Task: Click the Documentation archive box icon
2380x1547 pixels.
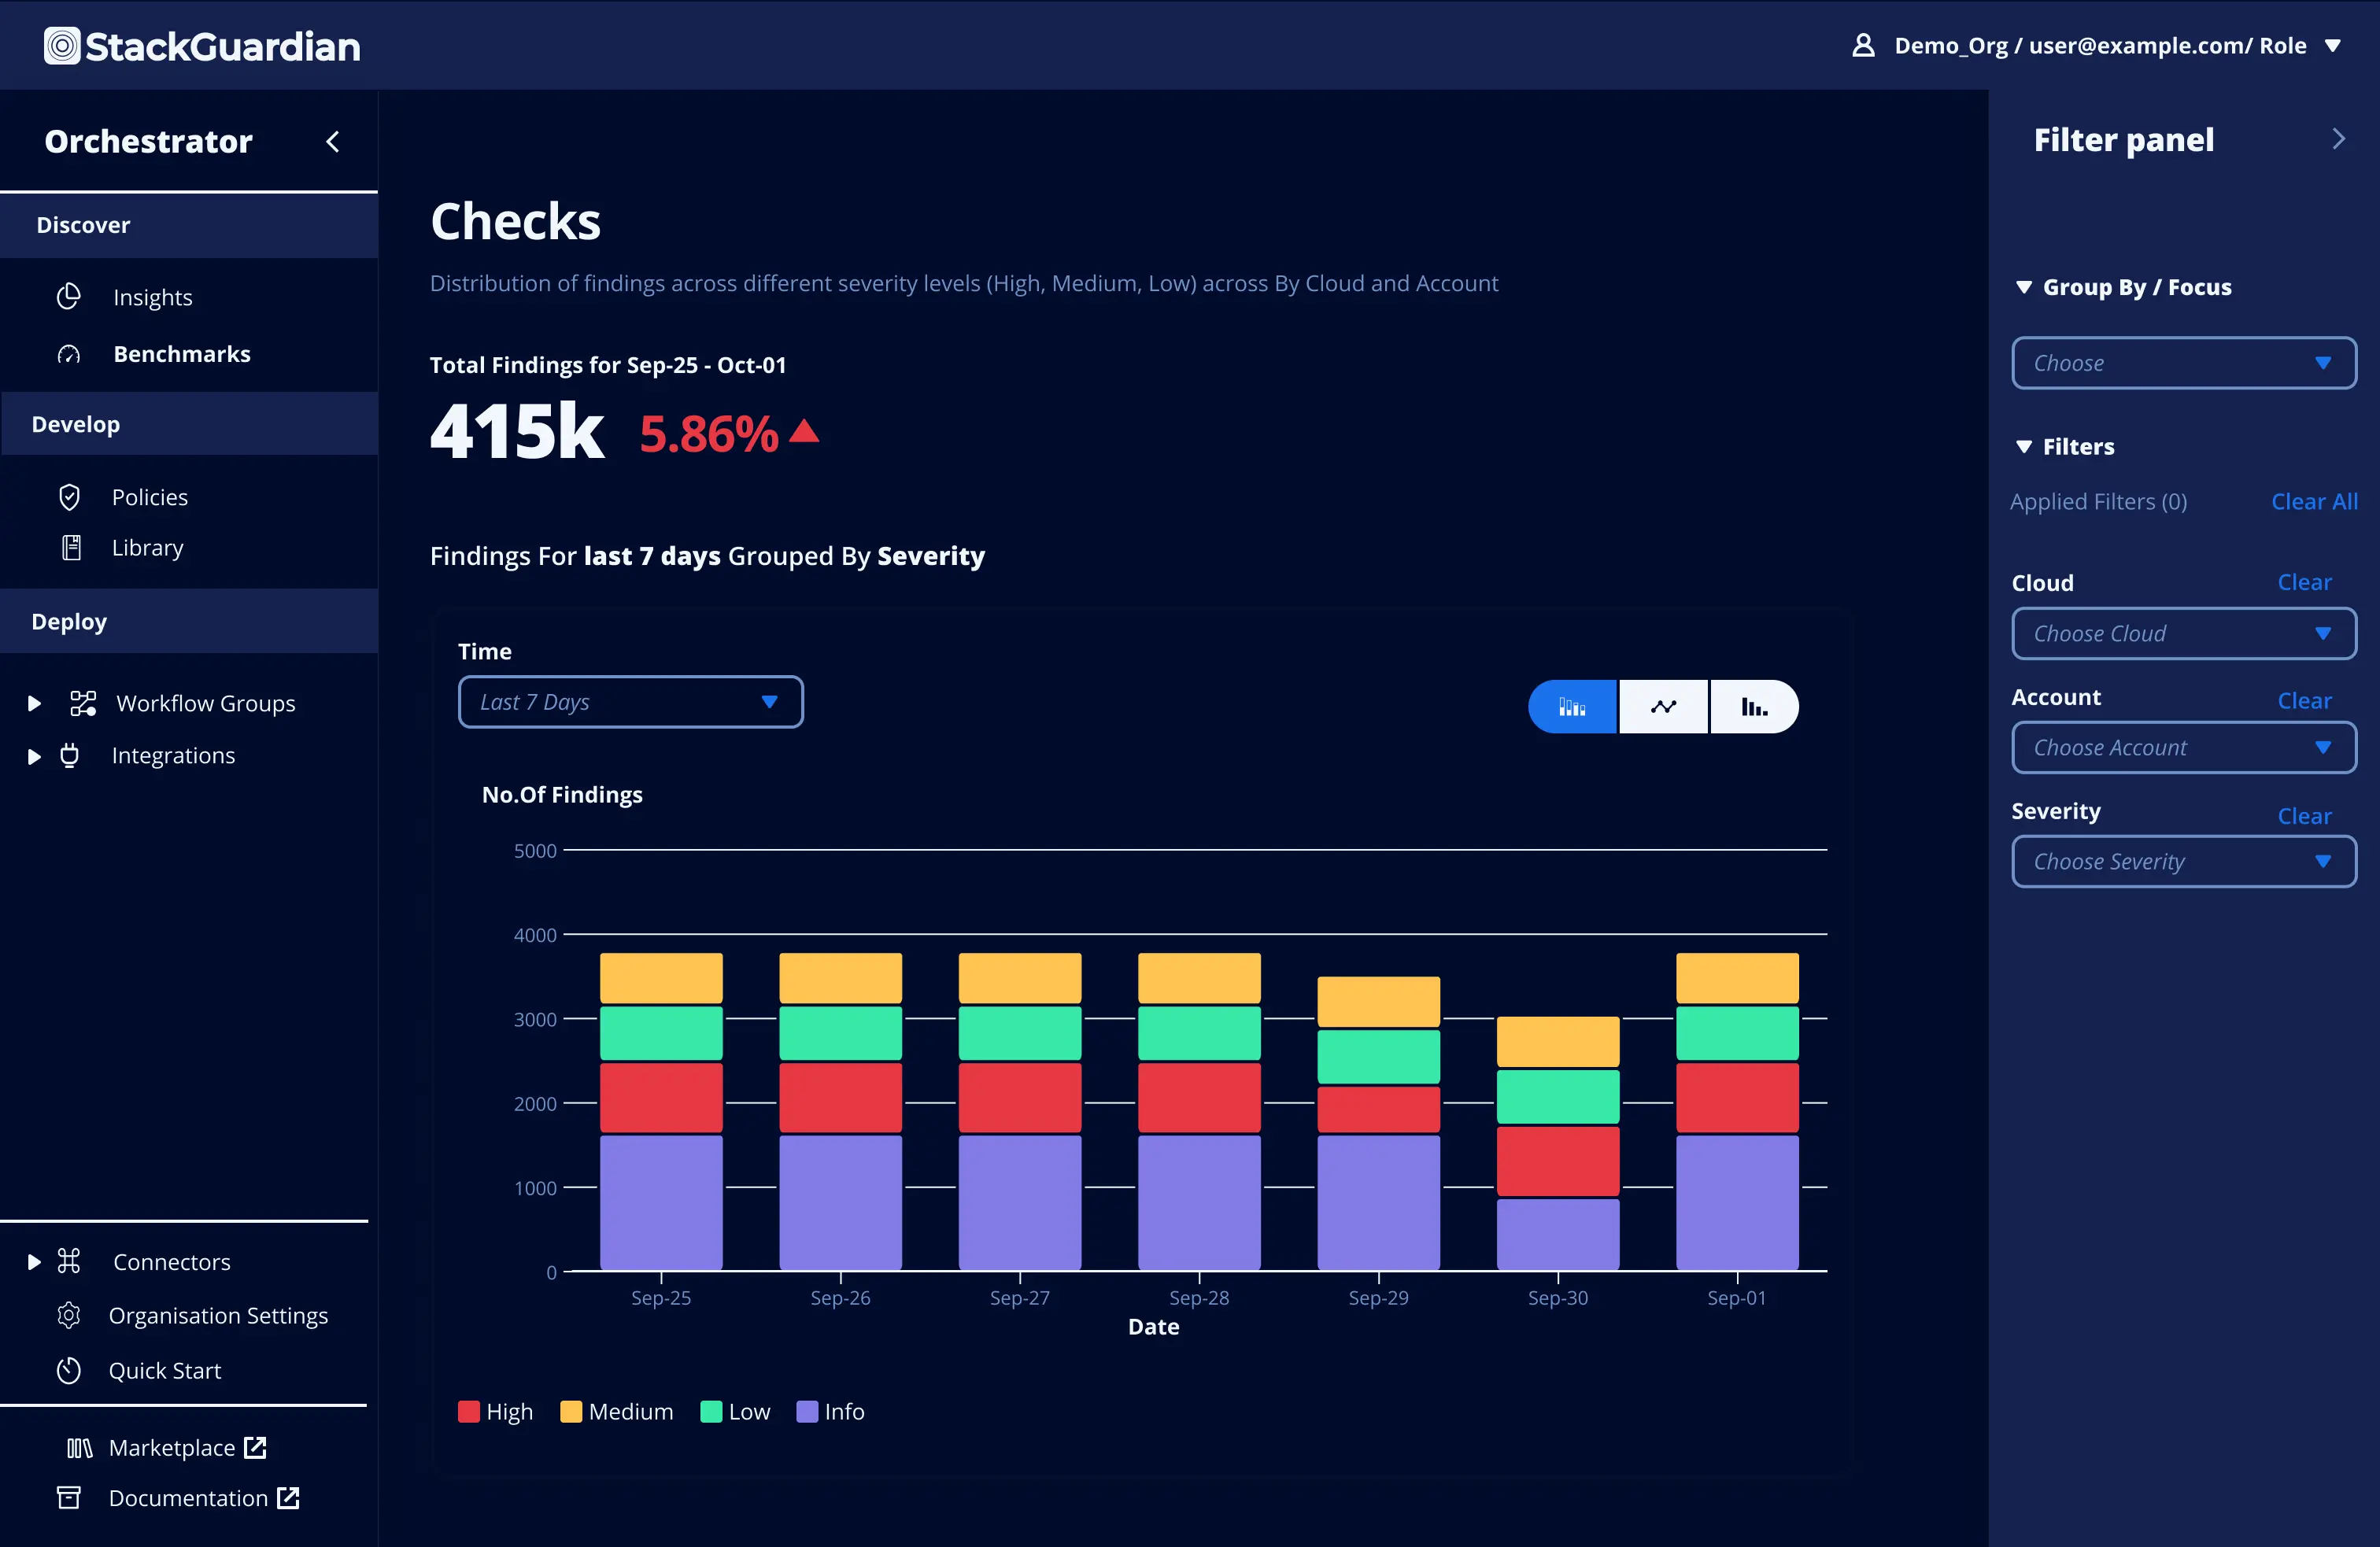Action: 68,1497
